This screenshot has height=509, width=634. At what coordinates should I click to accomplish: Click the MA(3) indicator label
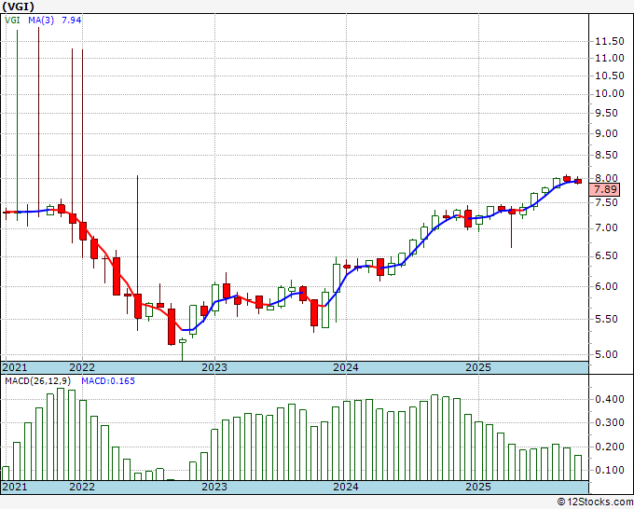pyautogui.click(x=41, y=20)
